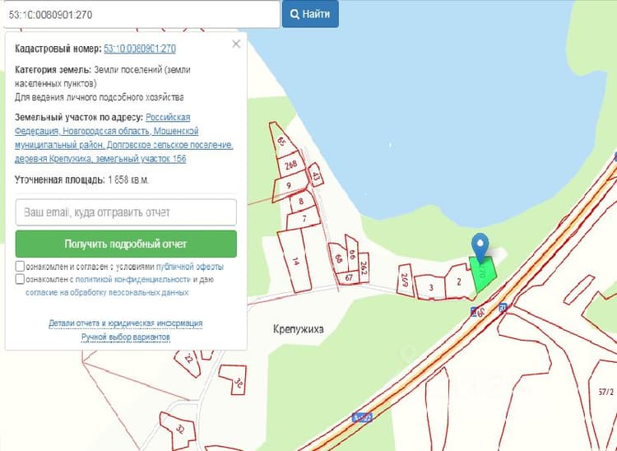Open политикой конфиденциальности link
The height and width of the screenshot is (451, 617).
(x=133, y=280)
